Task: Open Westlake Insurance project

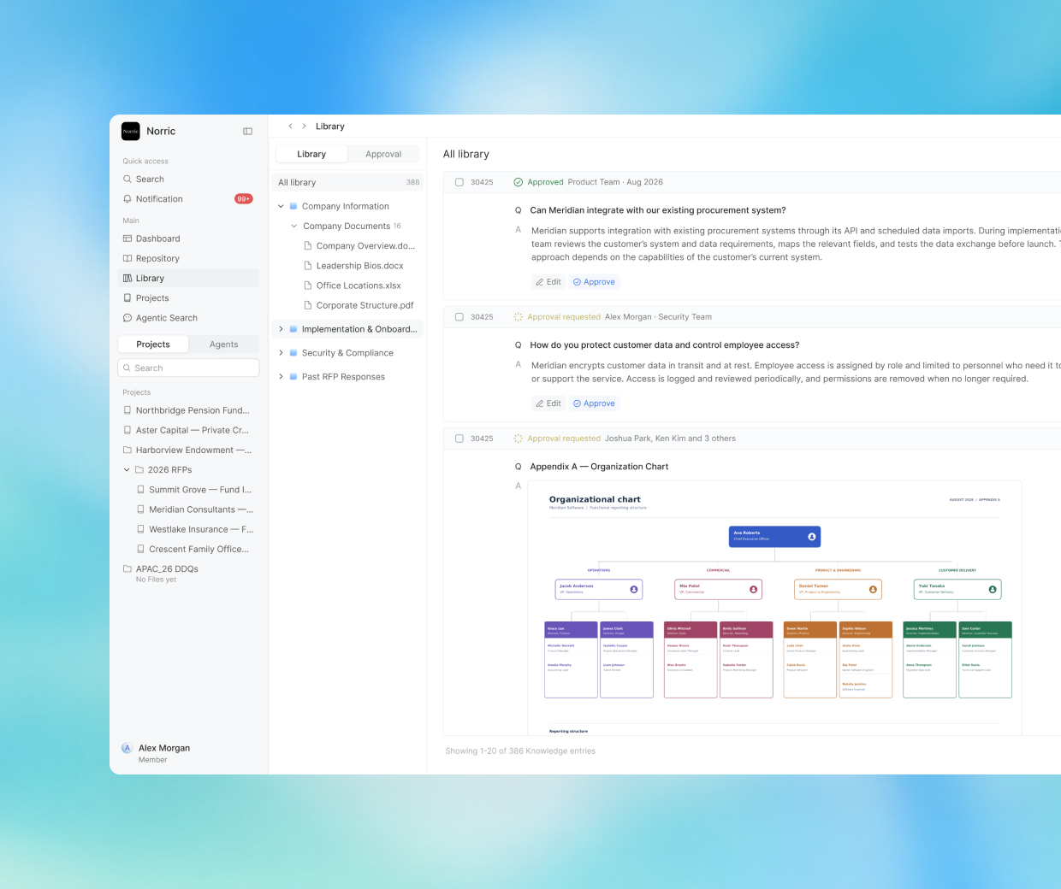Action: tap(195, 529)
